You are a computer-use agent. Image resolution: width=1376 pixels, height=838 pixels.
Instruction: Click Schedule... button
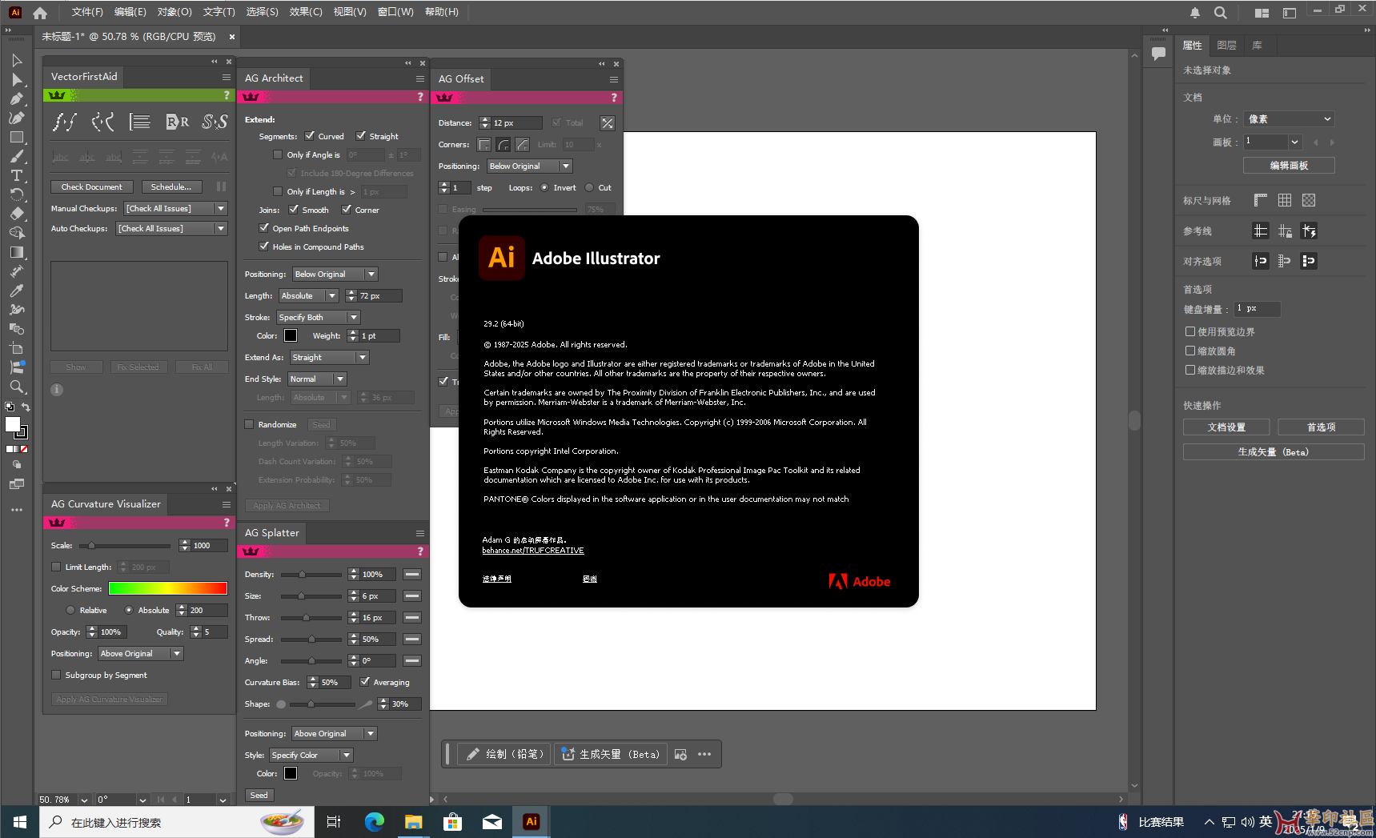pos(171,186)
